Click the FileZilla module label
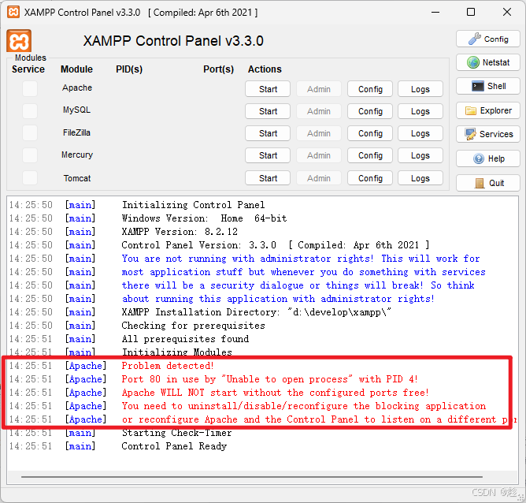Image resolution: width=526 pixels, height=503 pixels. 77,132
